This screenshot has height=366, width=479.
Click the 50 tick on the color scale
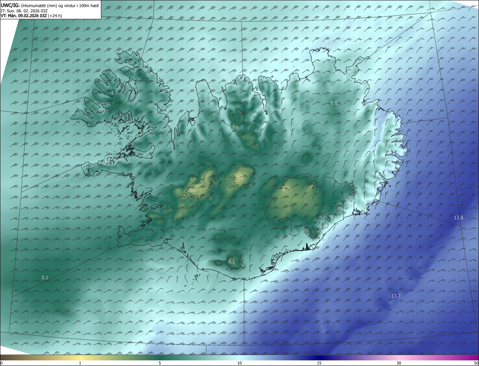(x=476, y=363)
